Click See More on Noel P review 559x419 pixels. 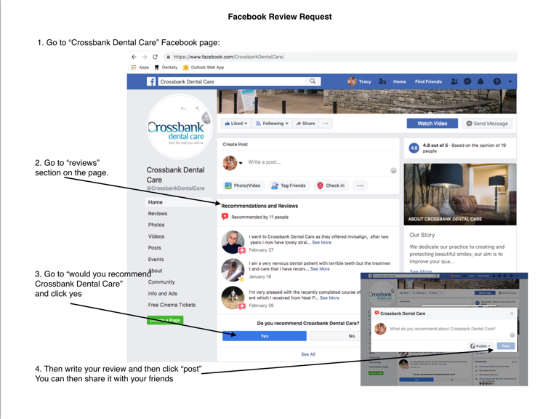click(x=329, y=298)
